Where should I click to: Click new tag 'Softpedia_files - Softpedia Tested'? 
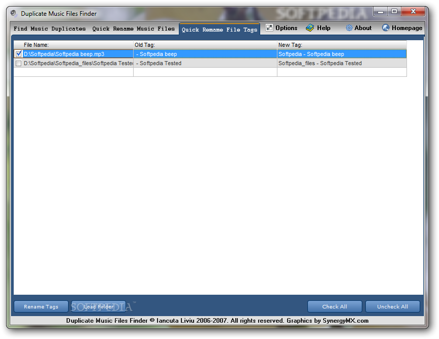tap(320, 63)
